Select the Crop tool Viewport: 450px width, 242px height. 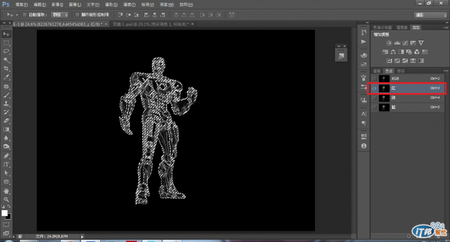pyautogui.click(x=6, y=68)
